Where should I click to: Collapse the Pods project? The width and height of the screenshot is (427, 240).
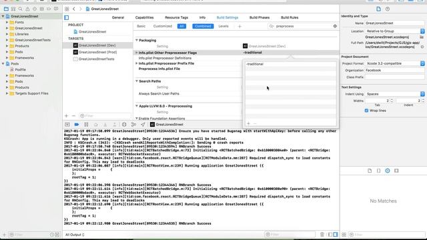click(3, 64)
